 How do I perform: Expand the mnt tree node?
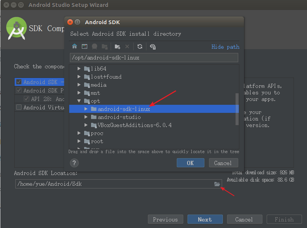79,93
